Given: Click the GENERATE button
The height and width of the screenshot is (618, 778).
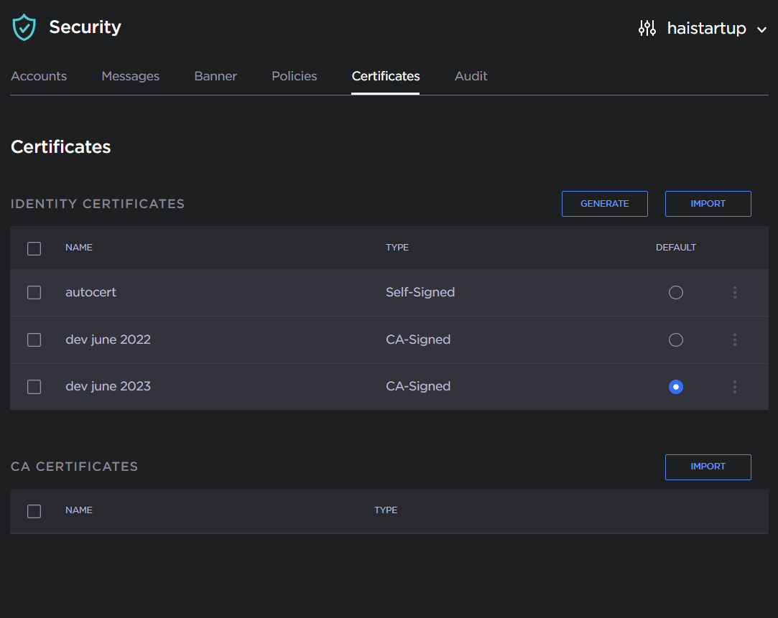Looking at the screenshot, I should [604, 203].
